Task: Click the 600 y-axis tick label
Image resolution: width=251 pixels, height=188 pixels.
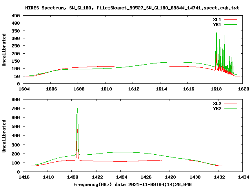Action: click(16, 117)
